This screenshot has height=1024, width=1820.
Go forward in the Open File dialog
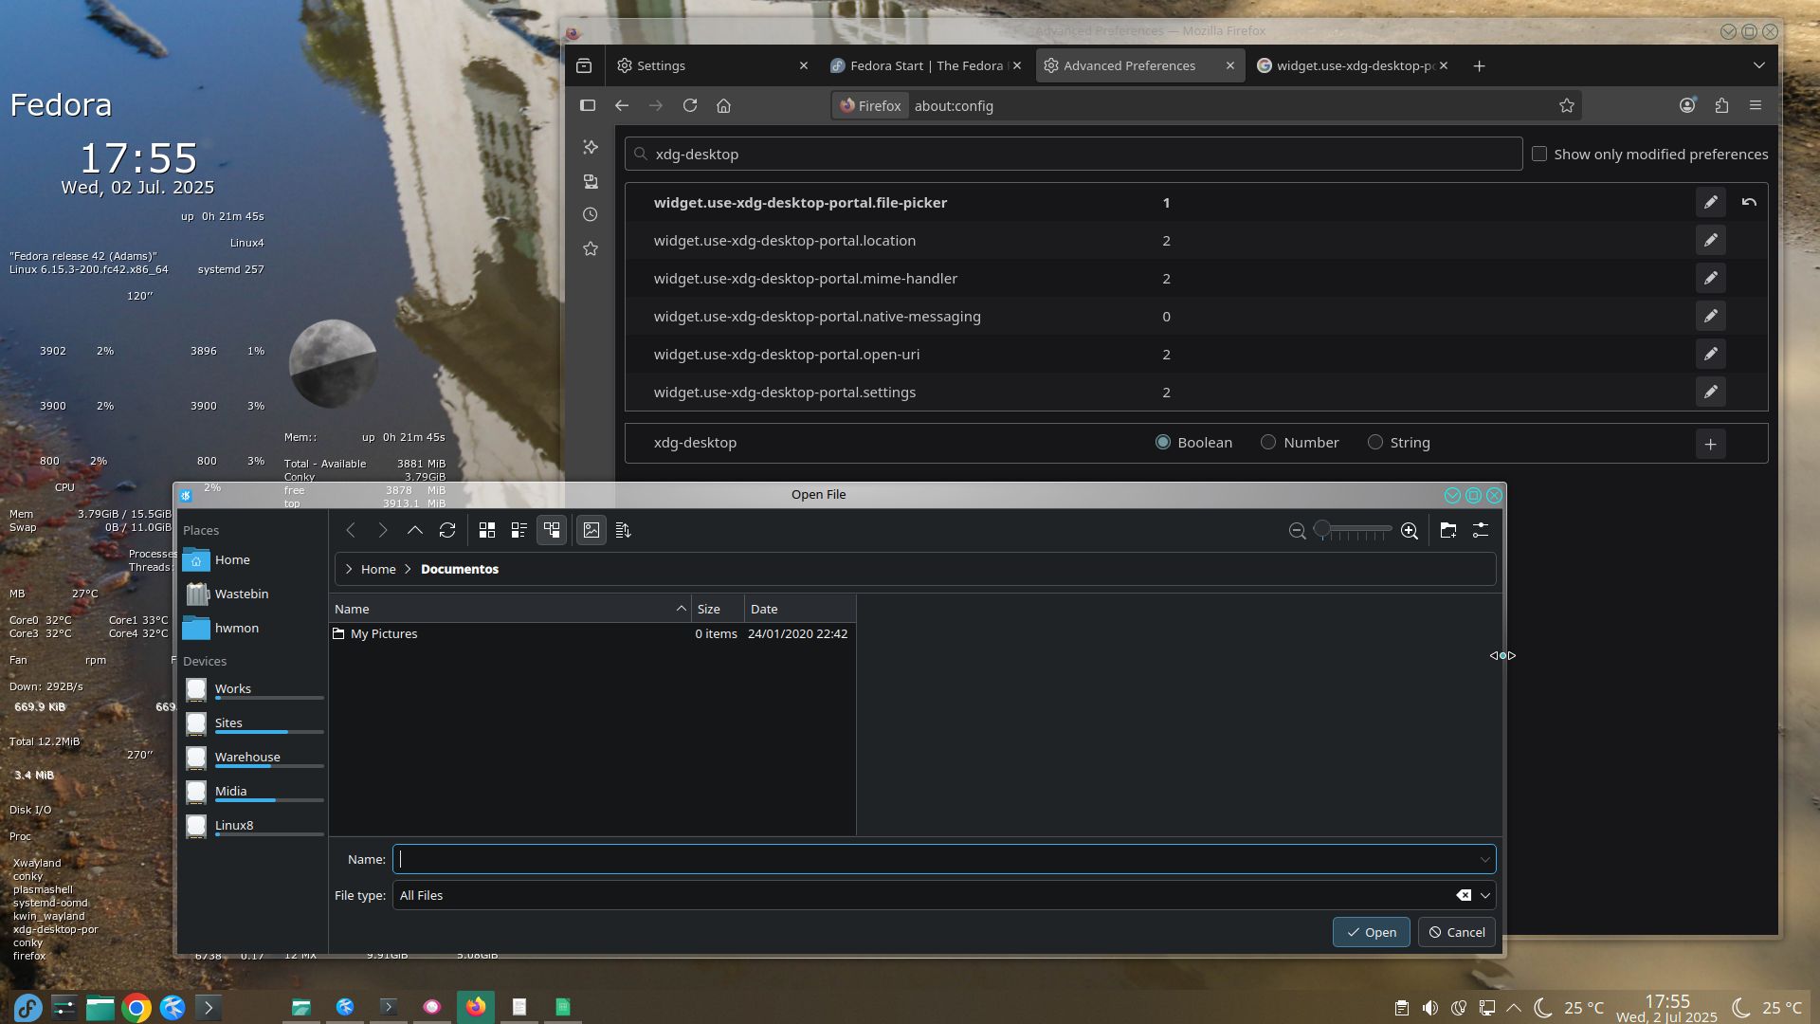tap(383, 530)
